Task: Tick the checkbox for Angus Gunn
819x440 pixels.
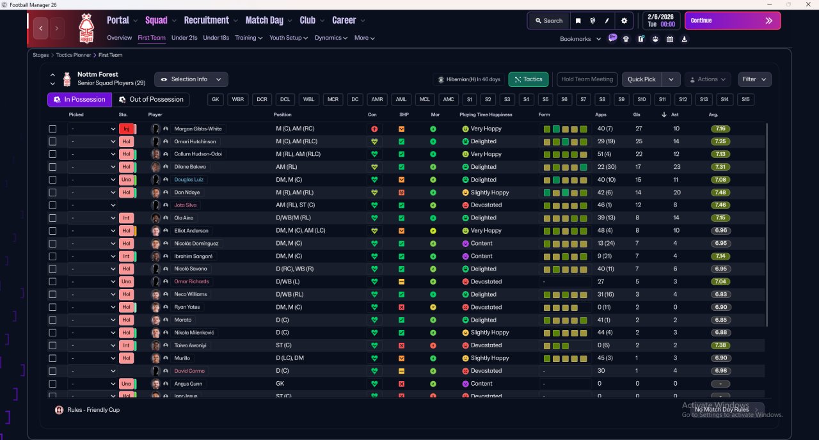Action: click(52, 384)
